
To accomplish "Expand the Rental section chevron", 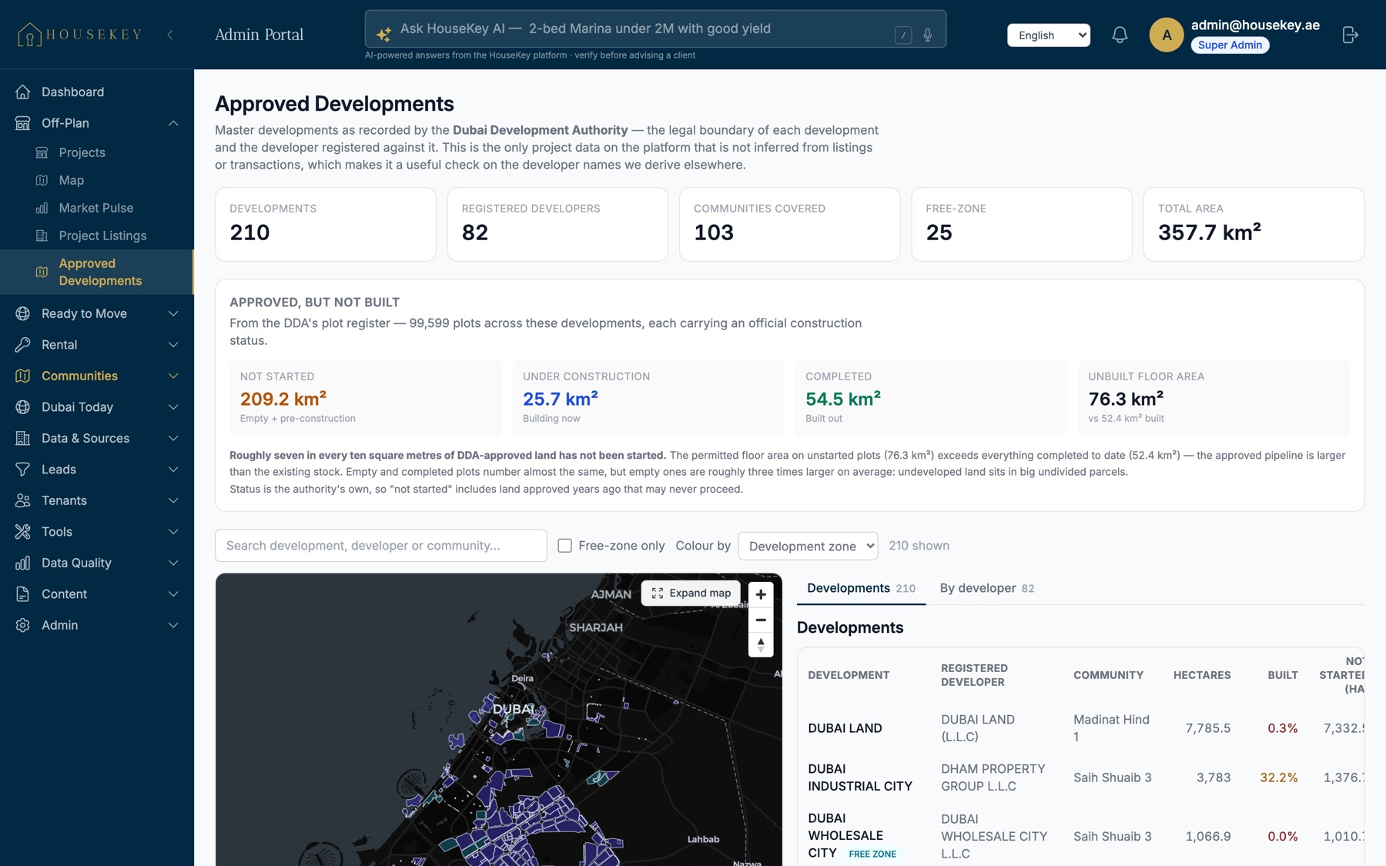I will (x=173, y=345).
